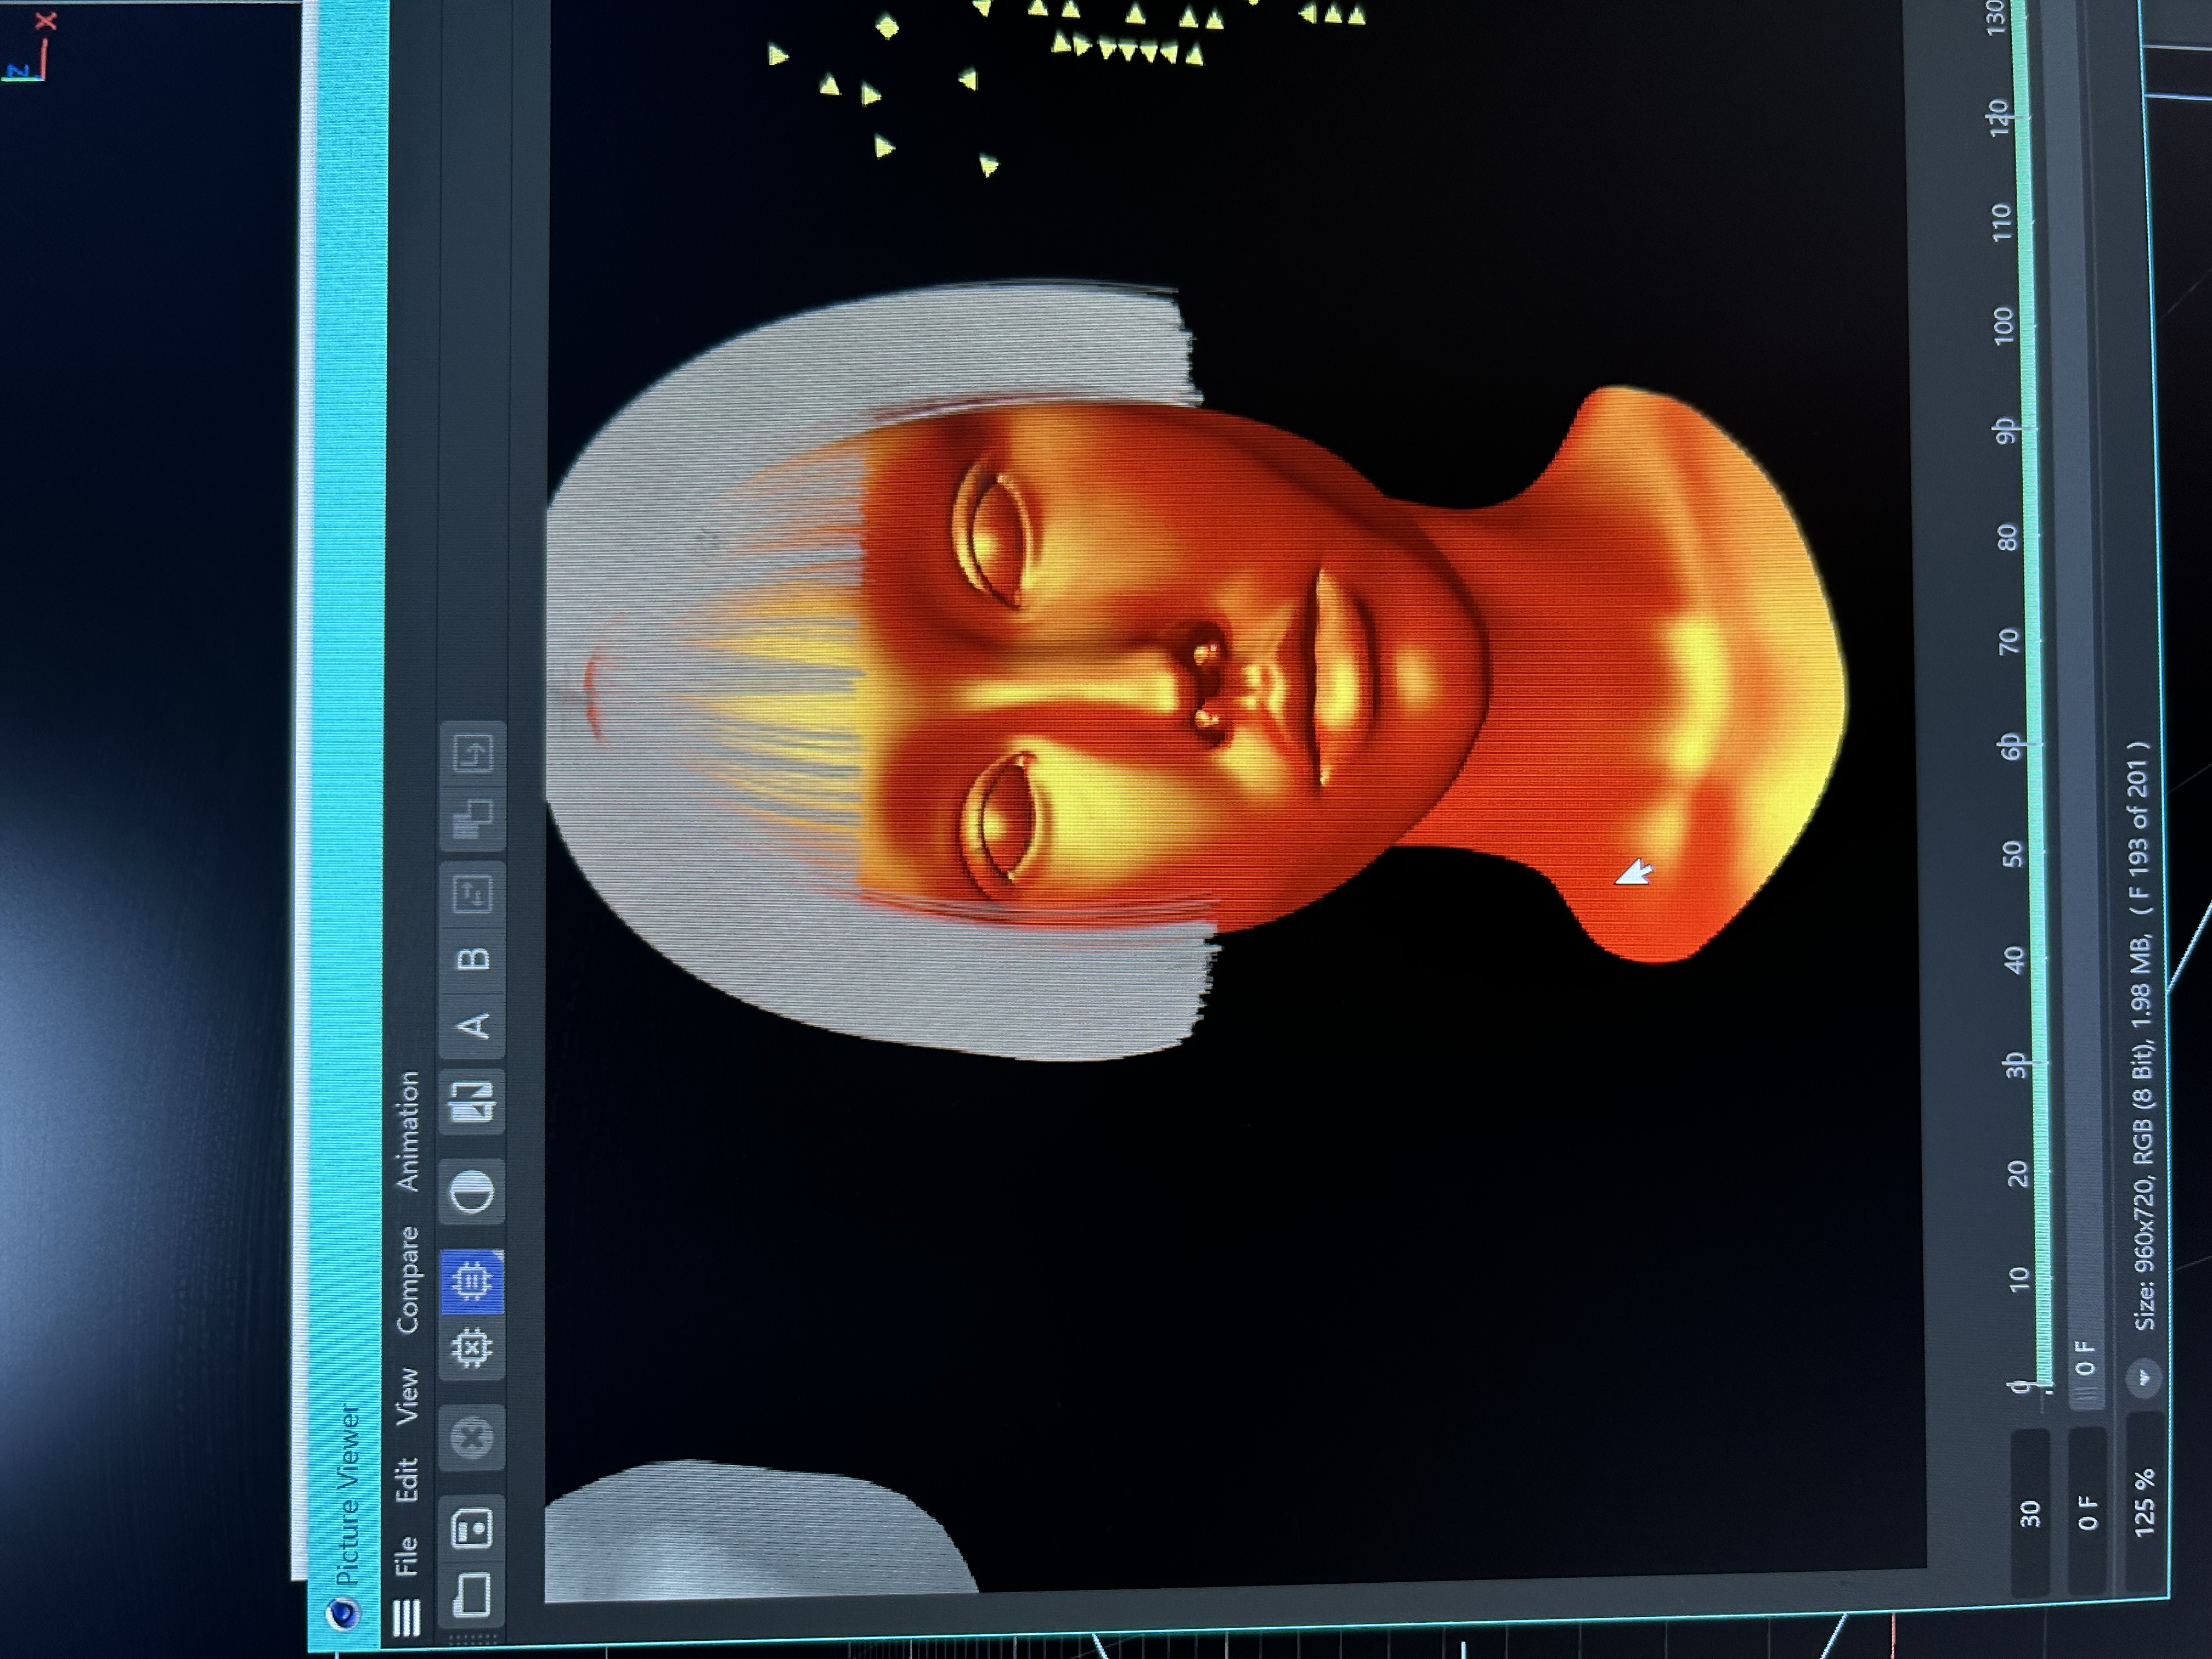Screen dimensions: 2212x1659
Task: Click the 125 % zoom field
Action: [2144, 1503]
